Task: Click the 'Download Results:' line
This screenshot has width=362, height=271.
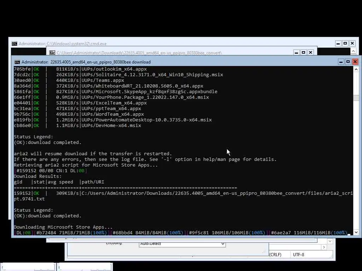Action: pos(37,176)
